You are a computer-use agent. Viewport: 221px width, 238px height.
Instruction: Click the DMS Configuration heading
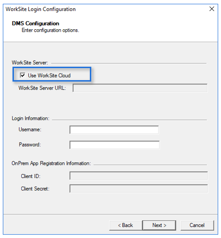tap(36, 24)
